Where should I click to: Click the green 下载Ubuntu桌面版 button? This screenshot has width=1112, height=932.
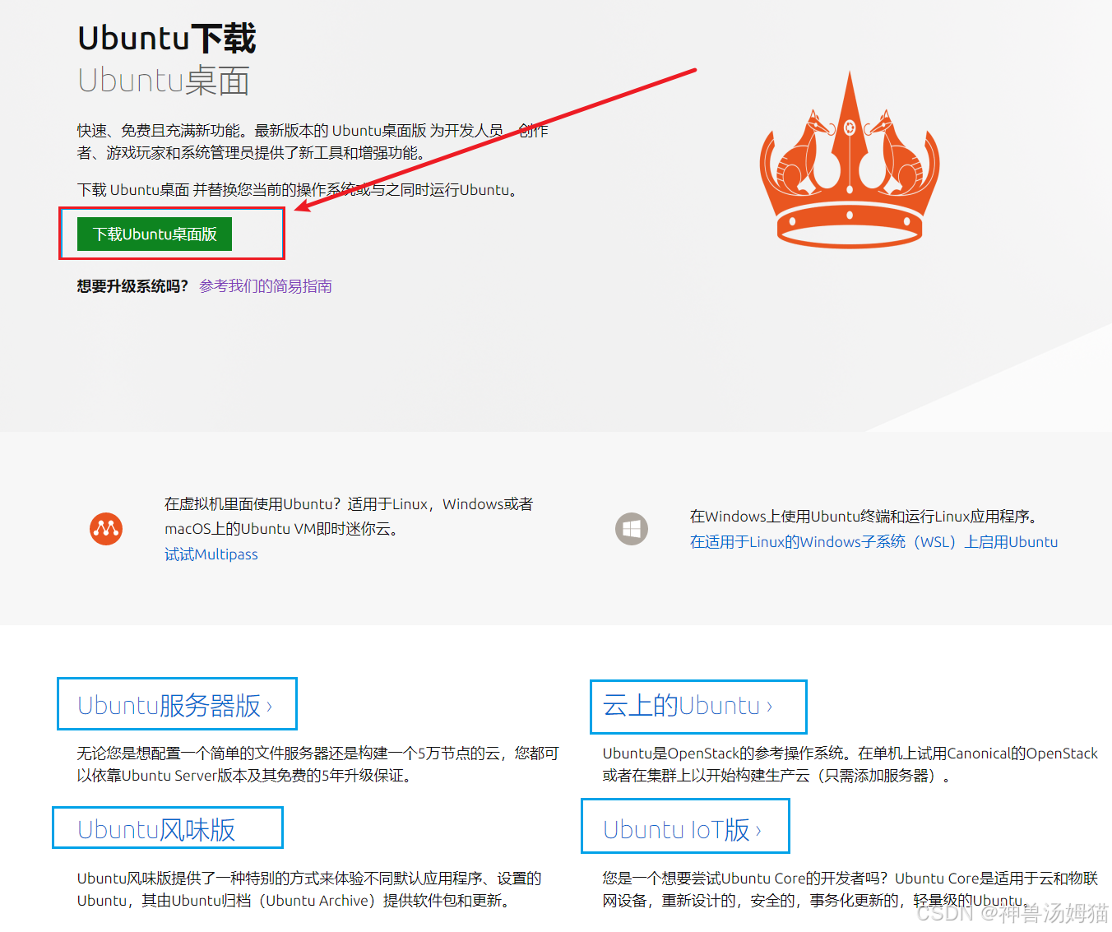click(x=155, y=234)
